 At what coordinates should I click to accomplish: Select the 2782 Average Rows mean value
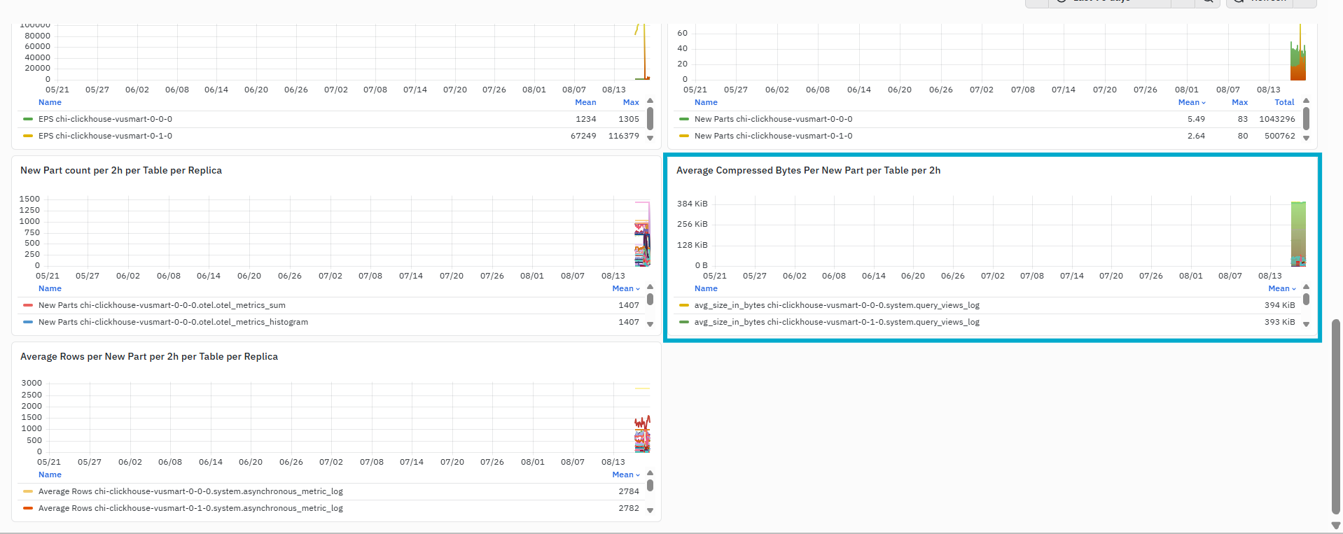point(629,508)
